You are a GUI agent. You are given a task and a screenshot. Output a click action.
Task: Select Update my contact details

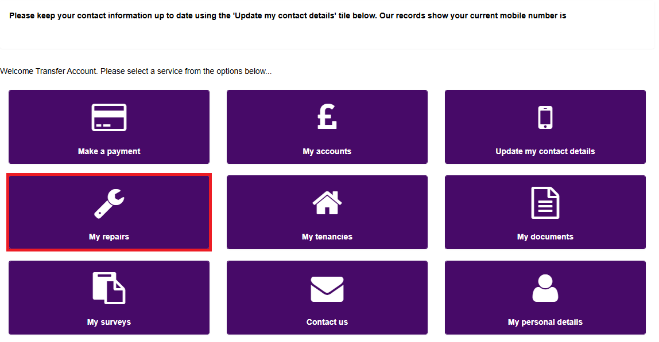545,127
